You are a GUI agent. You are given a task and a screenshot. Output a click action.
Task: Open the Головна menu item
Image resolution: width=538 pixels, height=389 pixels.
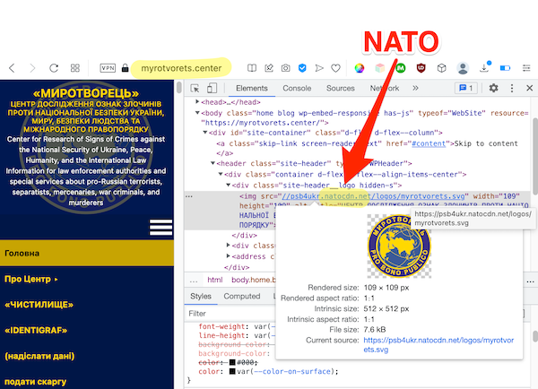(87, 253)
